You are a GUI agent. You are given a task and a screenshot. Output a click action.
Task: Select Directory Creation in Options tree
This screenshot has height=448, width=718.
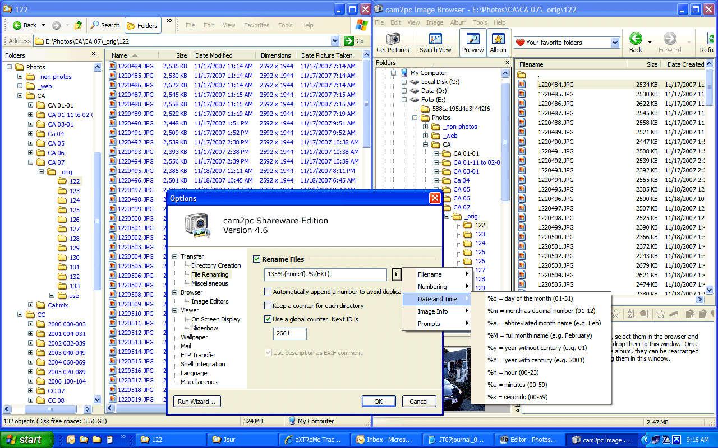[216, 265]
